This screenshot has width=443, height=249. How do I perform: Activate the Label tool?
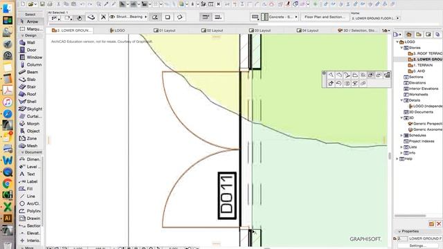pos(30,181)
